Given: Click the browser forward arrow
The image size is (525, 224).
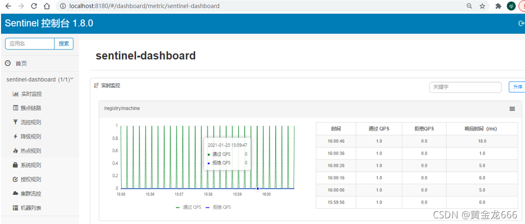Looking at the screenshot, I should click(21, 6).
